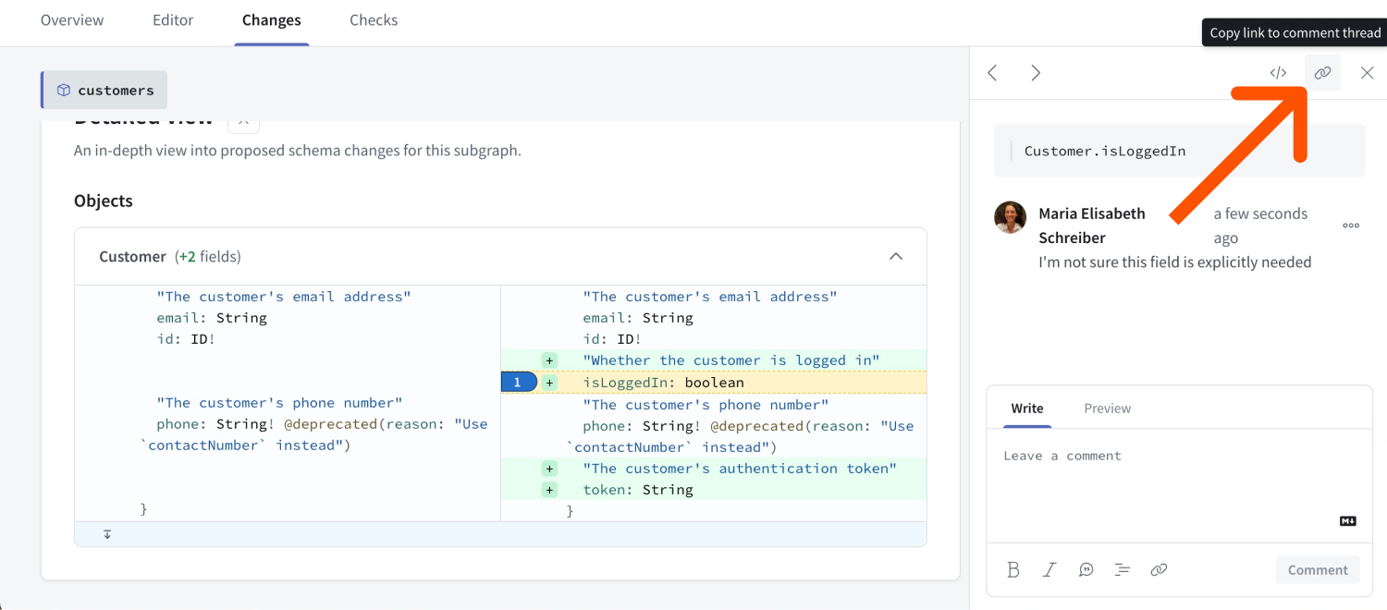The image size is (1387, 610).
Task: Dismiss the Detailed View heading
Action: [x=243, y=120]
